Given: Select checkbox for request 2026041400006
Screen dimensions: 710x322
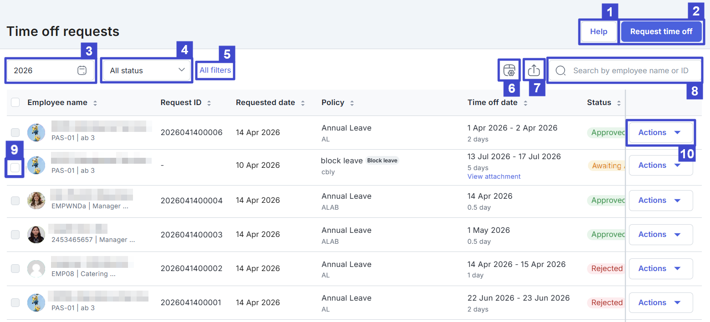Looking at the screenshot, I should (x=15, y=132).
